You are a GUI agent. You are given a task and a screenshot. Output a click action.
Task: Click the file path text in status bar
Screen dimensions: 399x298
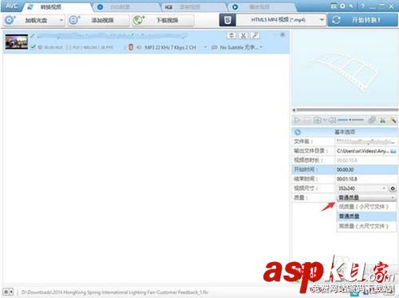point(115,292)
